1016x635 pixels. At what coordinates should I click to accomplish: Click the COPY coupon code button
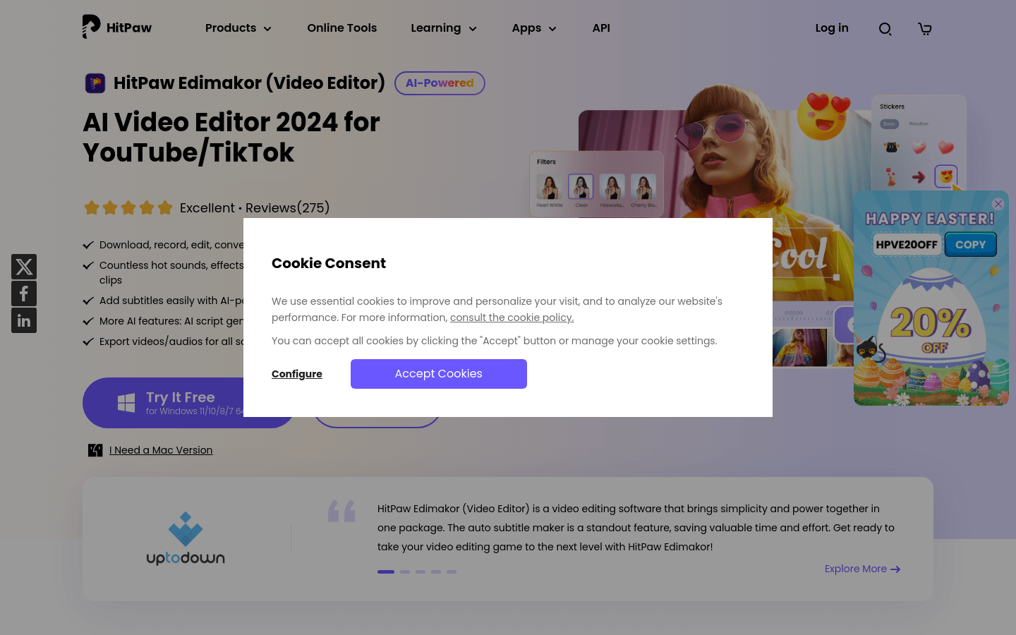(x=971, y=245)
